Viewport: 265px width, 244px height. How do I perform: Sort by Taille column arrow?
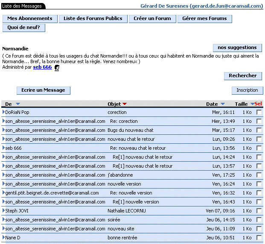point(252,104)
